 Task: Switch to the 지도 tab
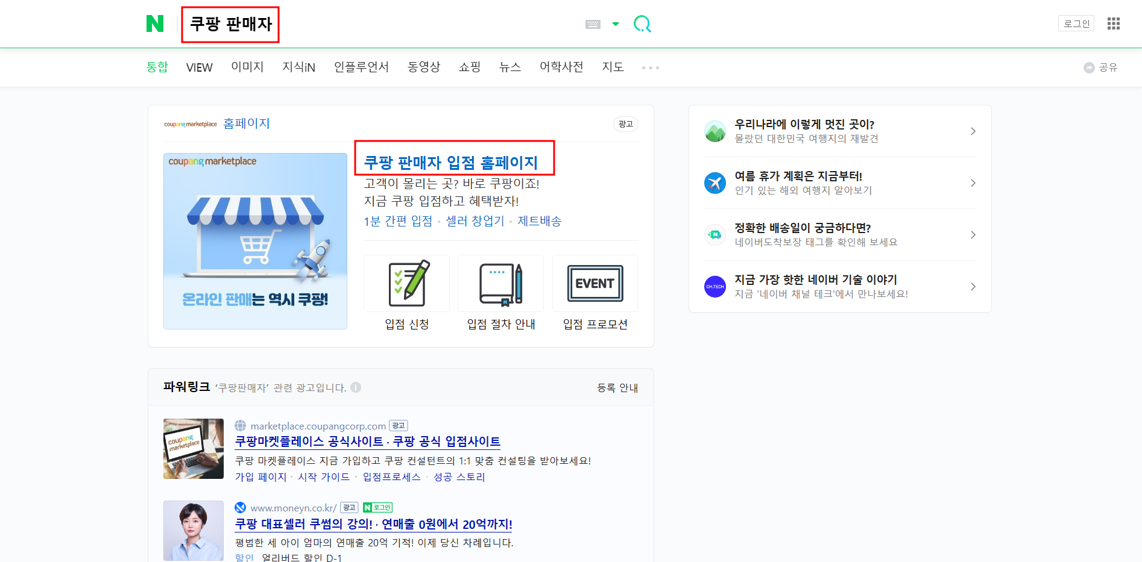pyautogui.click(x=613, y=67)
